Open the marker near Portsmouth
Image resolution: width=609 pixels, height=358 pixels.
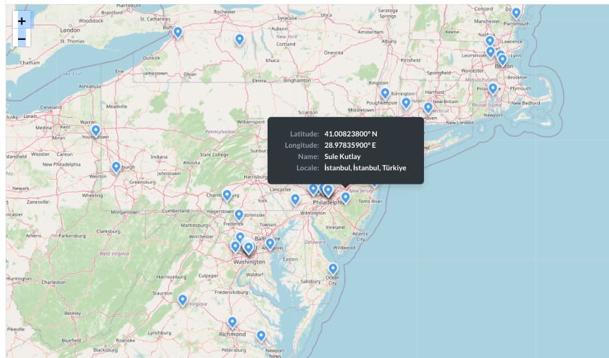pos(516,13)
